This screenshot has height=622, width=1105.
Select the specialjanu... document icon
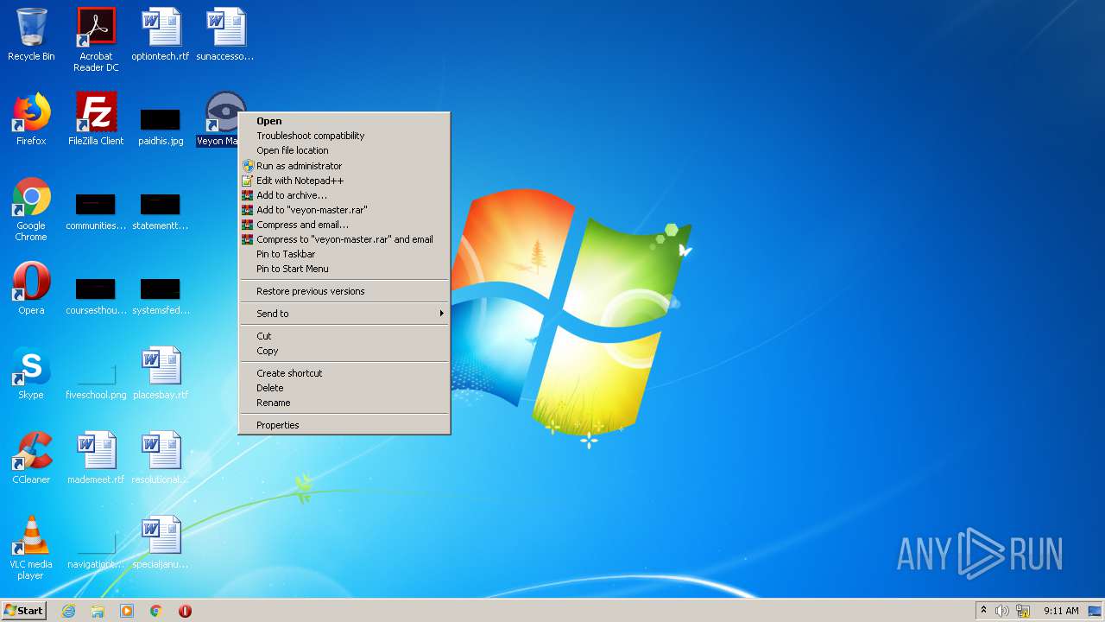[161, 543]
